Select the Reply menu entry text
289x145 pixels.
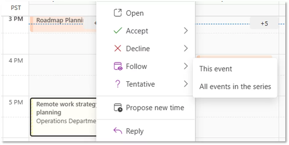[x=135, y=131]
